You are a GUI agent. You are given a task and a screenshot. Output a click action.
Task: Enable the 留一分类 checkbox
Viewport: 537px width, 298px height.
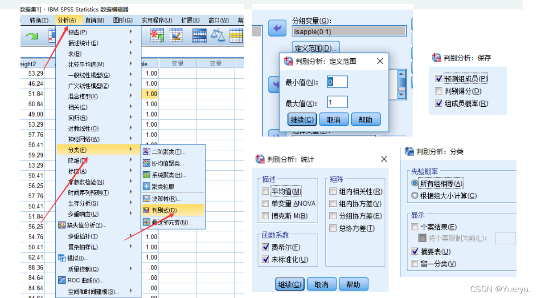415,264
